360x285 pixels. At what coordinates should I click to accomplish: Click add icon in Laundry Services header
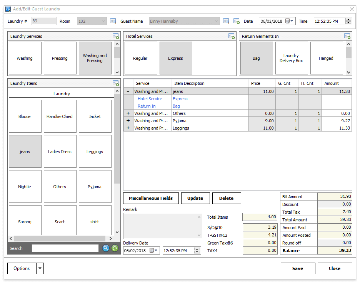(x=116, y=36)
